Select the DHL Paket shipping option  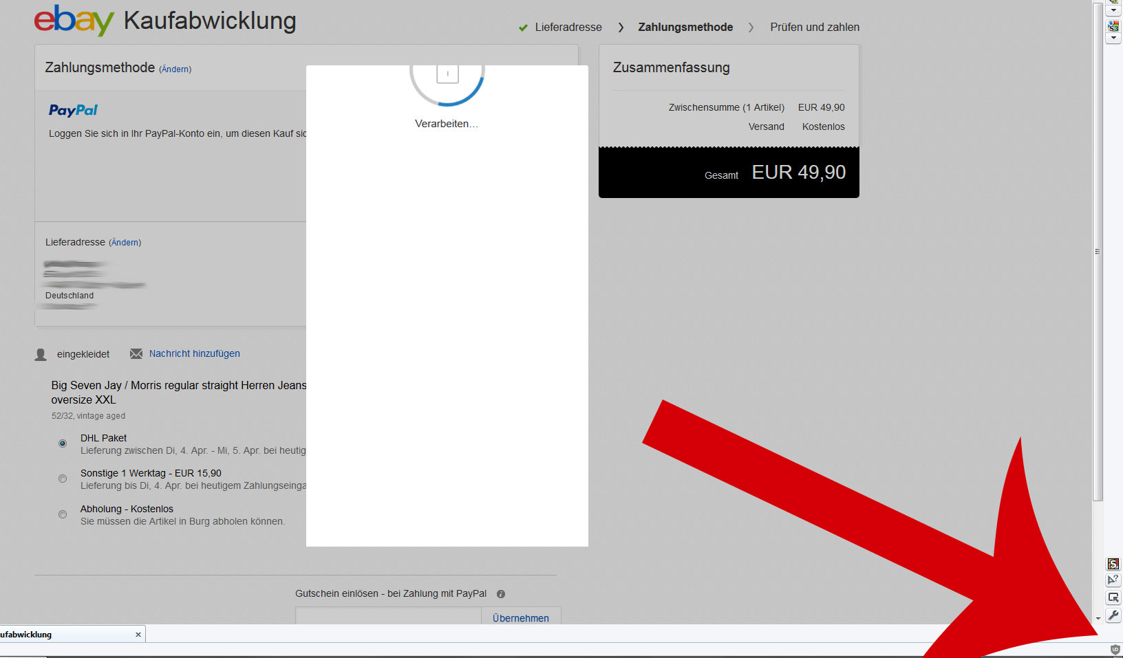click(63, 443)
